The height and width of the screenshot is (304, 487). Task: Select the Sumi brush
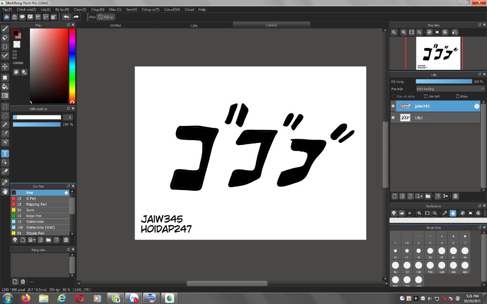(x=40, y=210)
